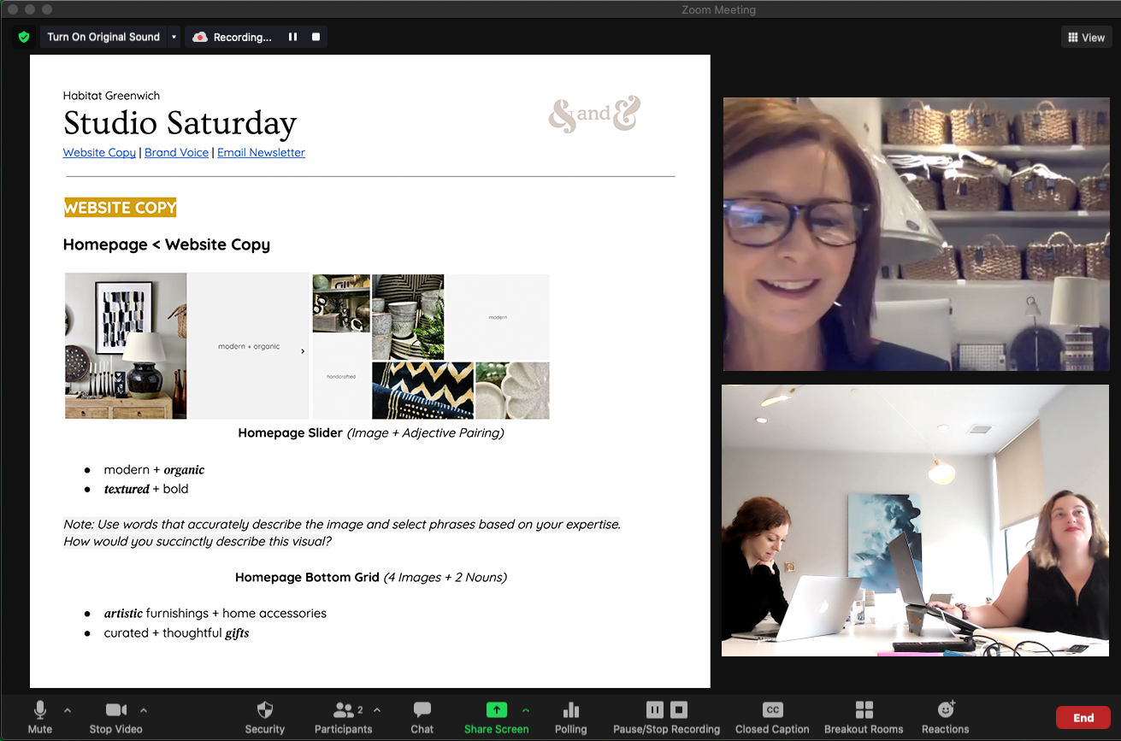Click the white carved bowls image
The width and height of the screenshot is (1121, 741).
pos(512,390)
